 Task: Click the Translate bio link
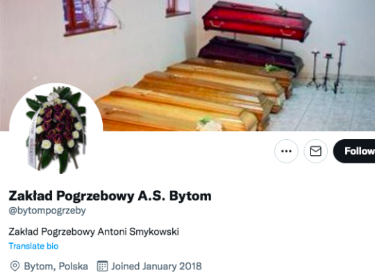tap(33, 246)
